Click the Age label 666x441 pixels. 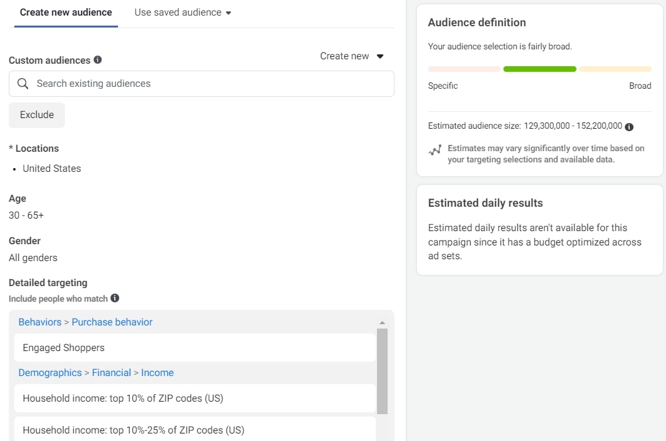[17, 199]
